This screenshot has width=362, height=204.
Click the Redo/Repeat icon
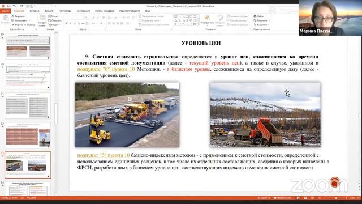click(21, 6)
